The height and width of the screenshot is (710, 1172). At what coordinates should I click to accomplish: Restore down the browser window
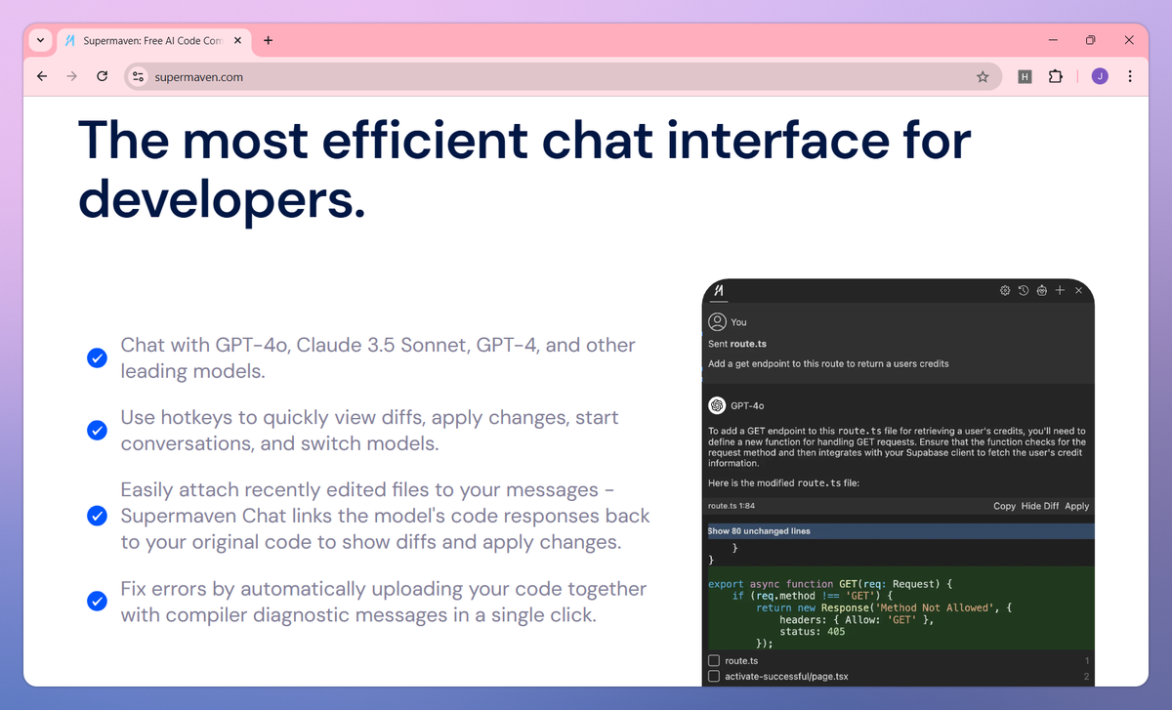point(1091,41)
